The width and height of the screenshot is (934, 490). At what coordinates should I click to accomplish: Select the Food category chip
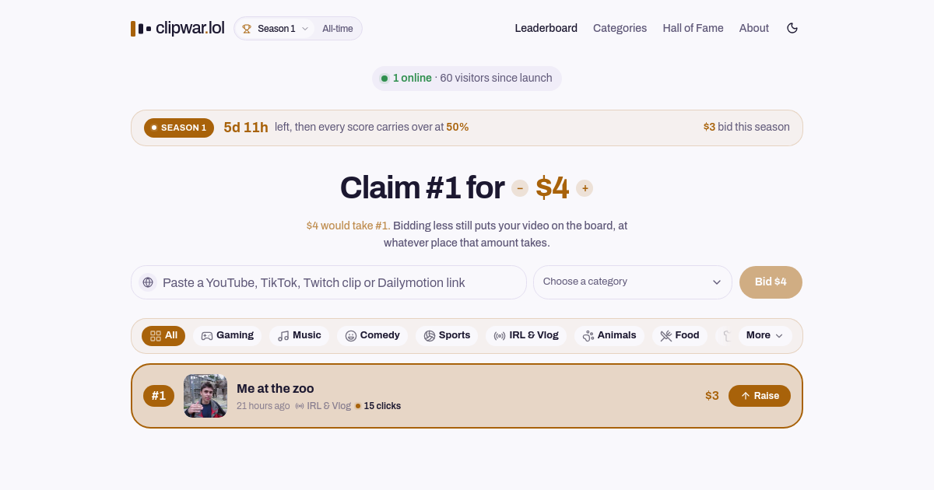679,335
